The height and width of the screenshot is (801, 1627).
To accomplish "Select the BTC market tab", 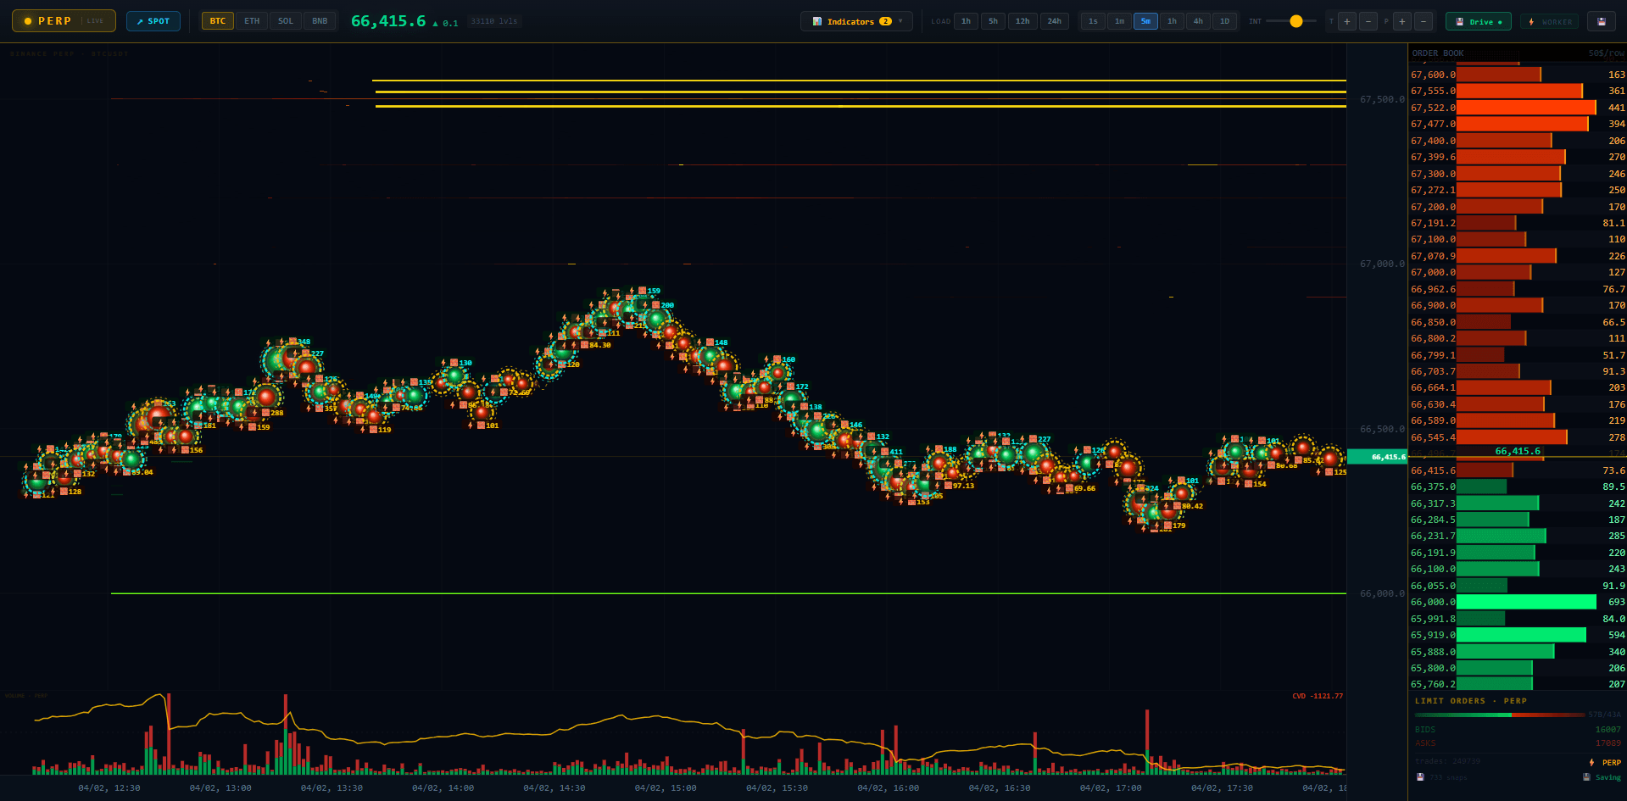I will tap(217, 20).
